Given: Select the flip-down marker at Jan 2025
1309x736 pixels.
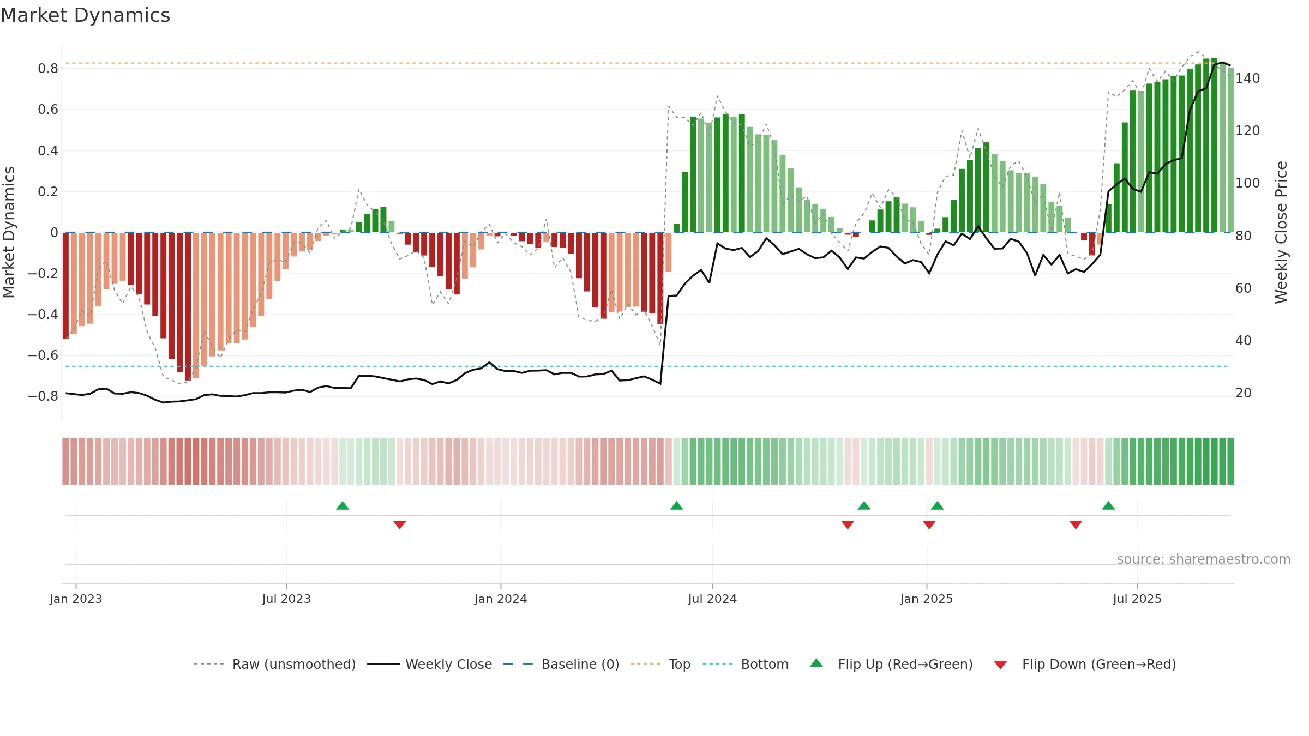Looking at the screenshot, I should (929, 524).
